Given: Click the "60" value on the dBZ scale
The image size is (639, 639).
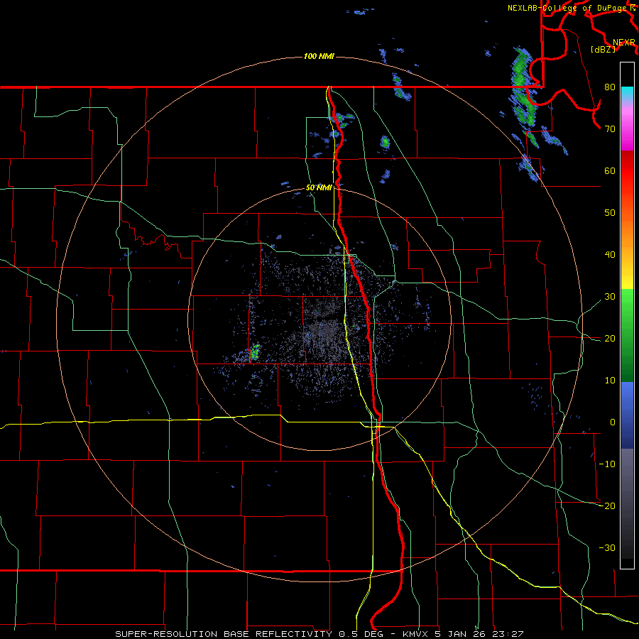Looking at the screenshot, I should (610, 170).
